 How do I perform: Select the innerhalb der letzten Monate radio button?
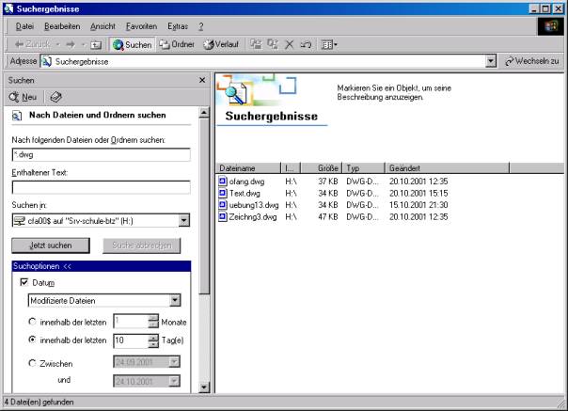32,322
